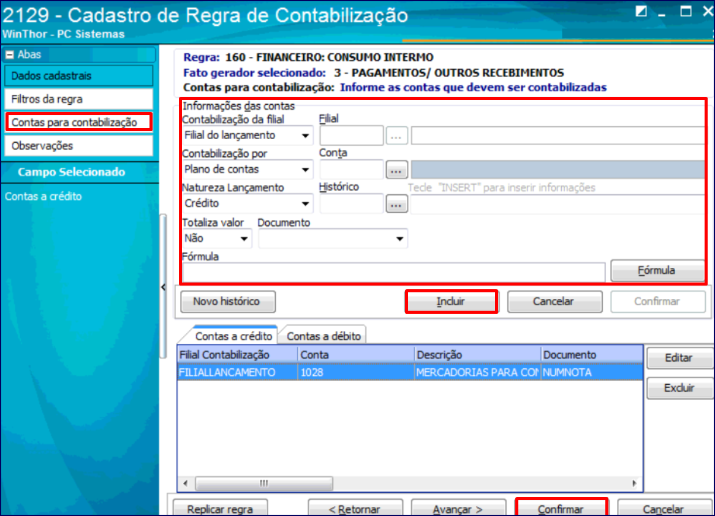Open Histórico lookup ellipsis button
The image size is (715, 516).
point(396,204)
